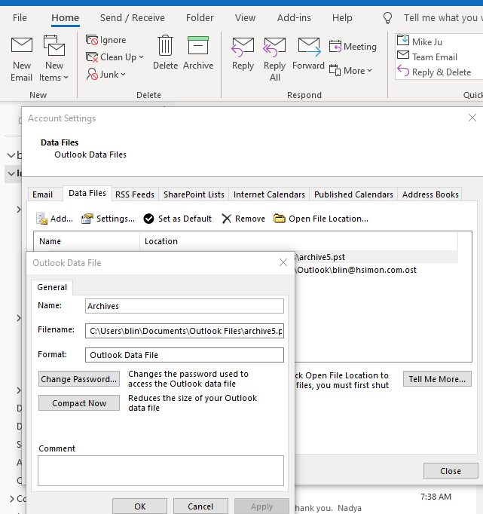
Task: Click the Reply All icon
Action: pos(274,47)
